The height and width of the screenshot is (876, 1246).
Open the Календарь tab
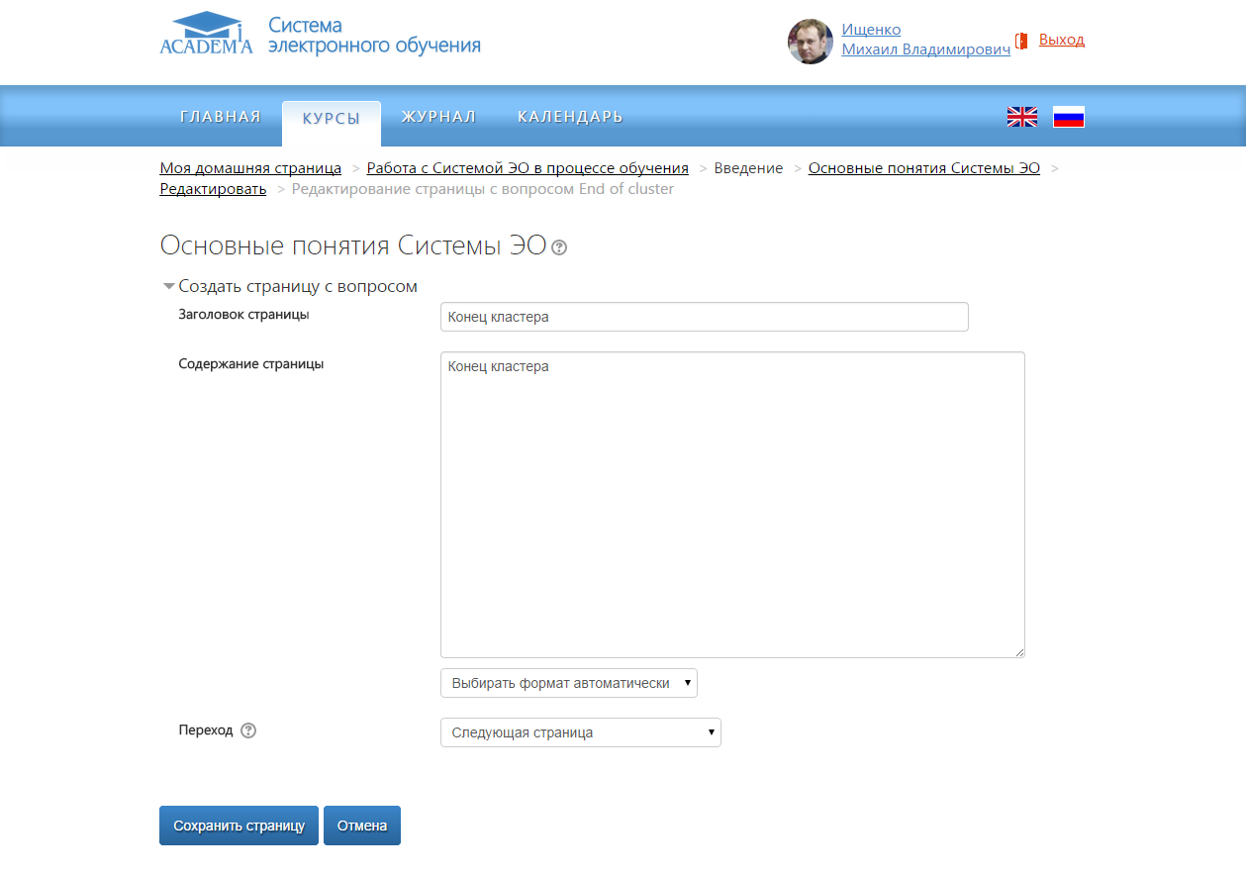click(x=570, y=117)
